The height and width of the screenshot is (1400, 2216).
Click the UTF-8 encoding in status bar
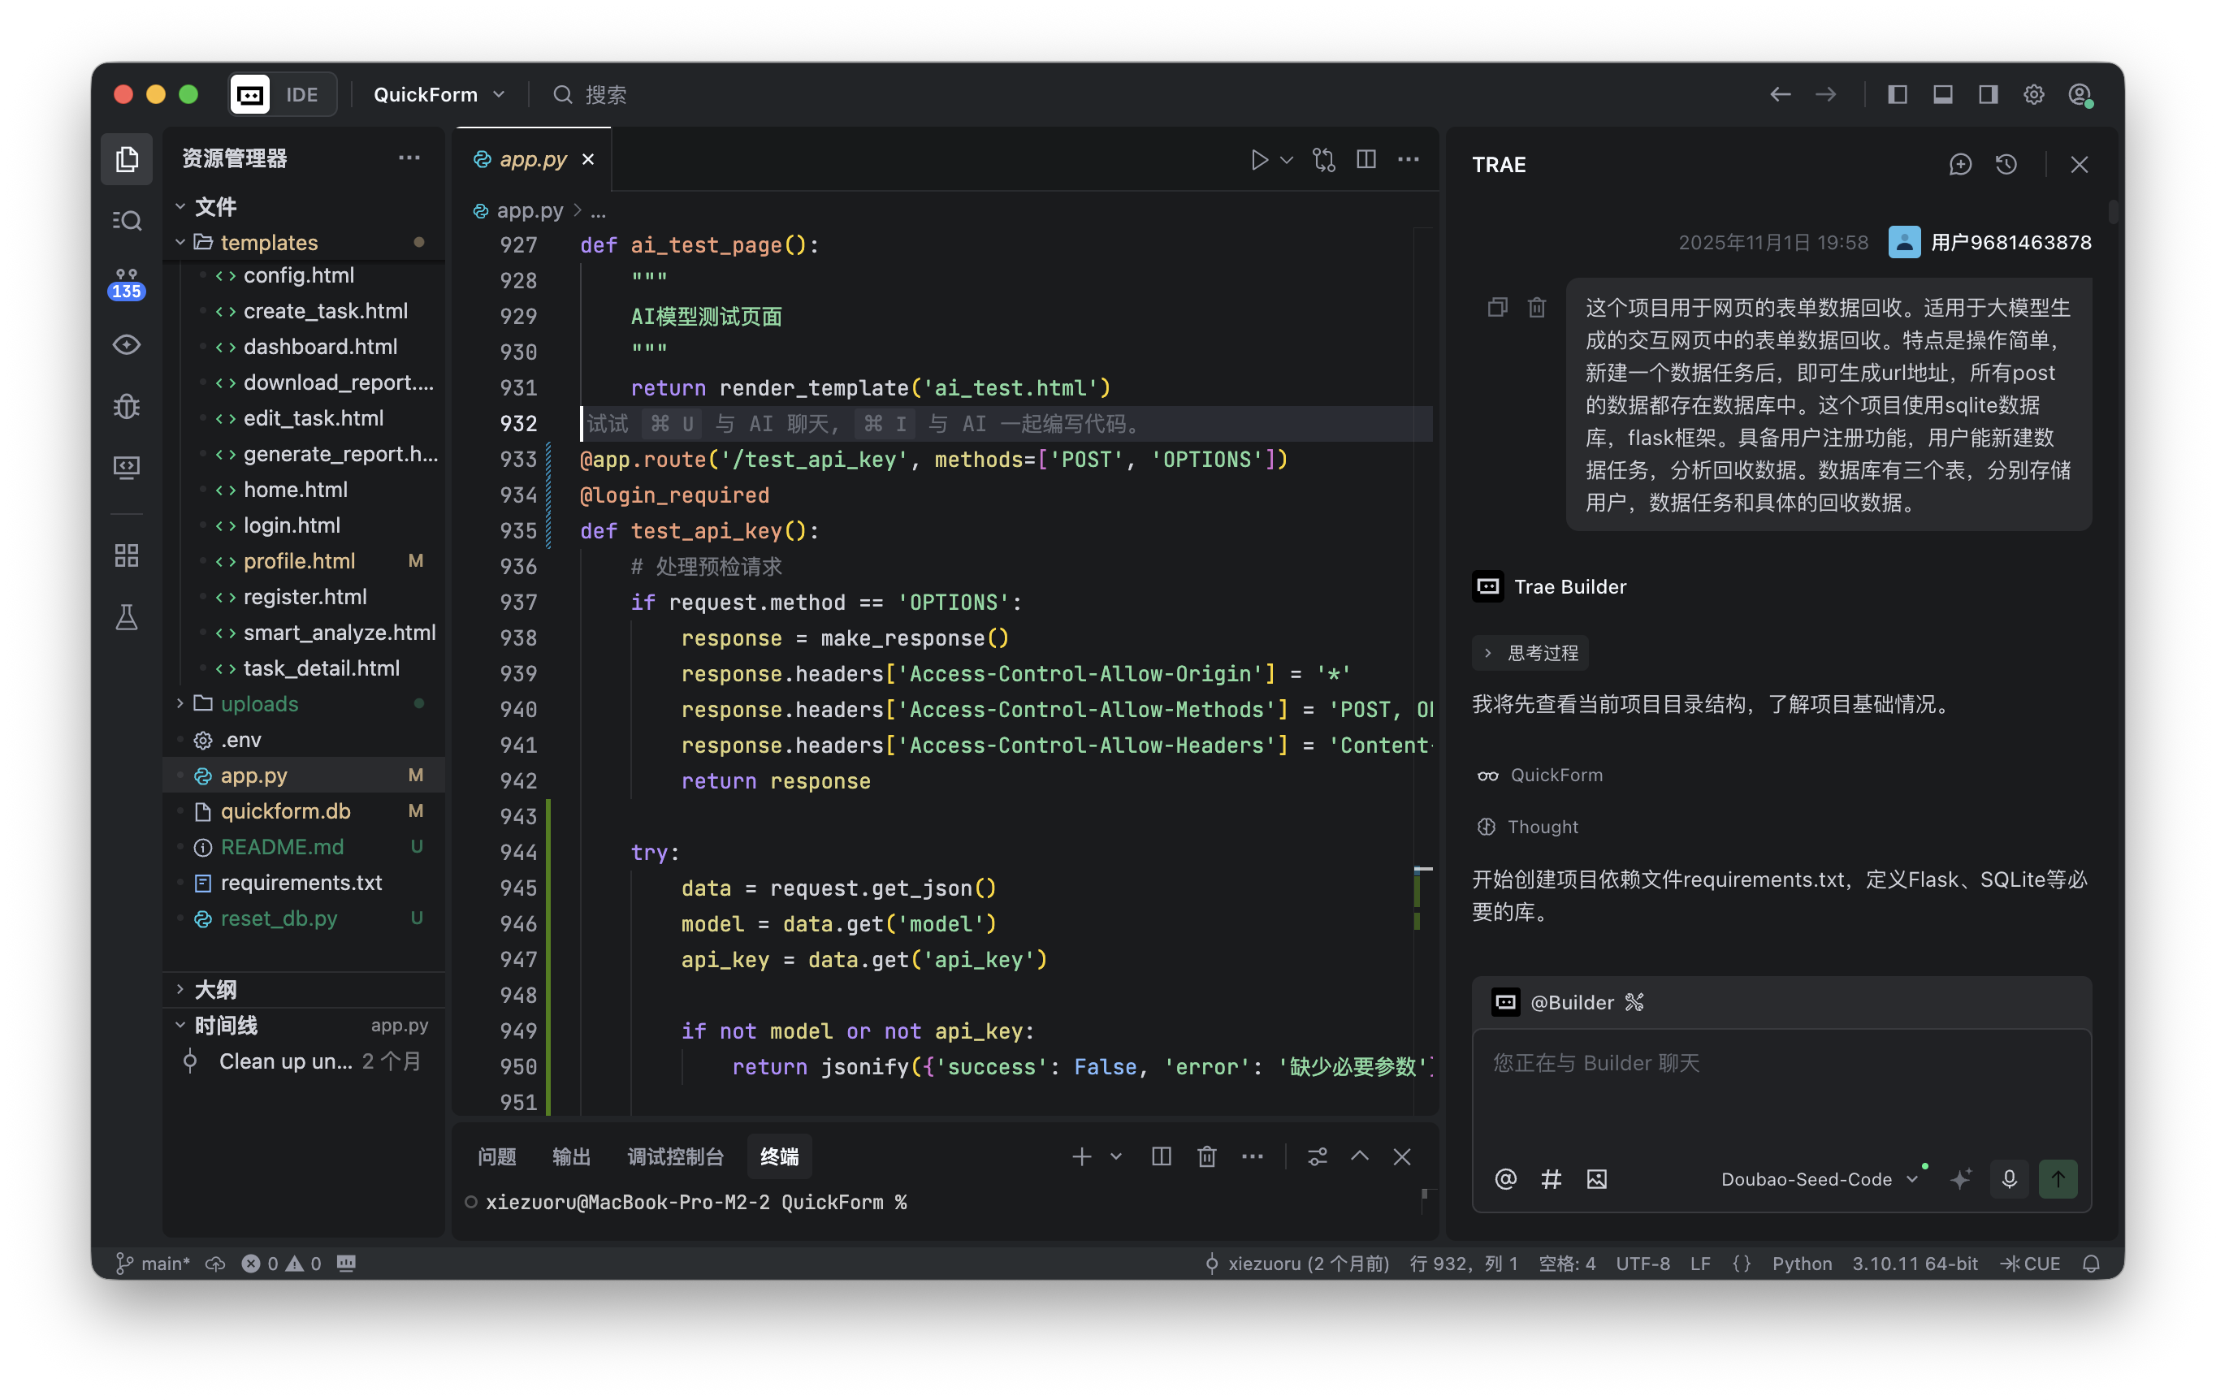point(1643,1263)
